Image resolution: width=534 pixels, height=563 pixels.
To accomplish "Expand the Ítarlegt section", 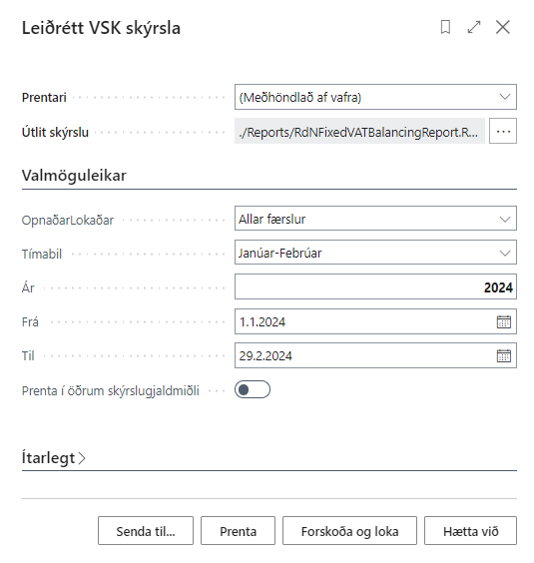I will (54, 458).
